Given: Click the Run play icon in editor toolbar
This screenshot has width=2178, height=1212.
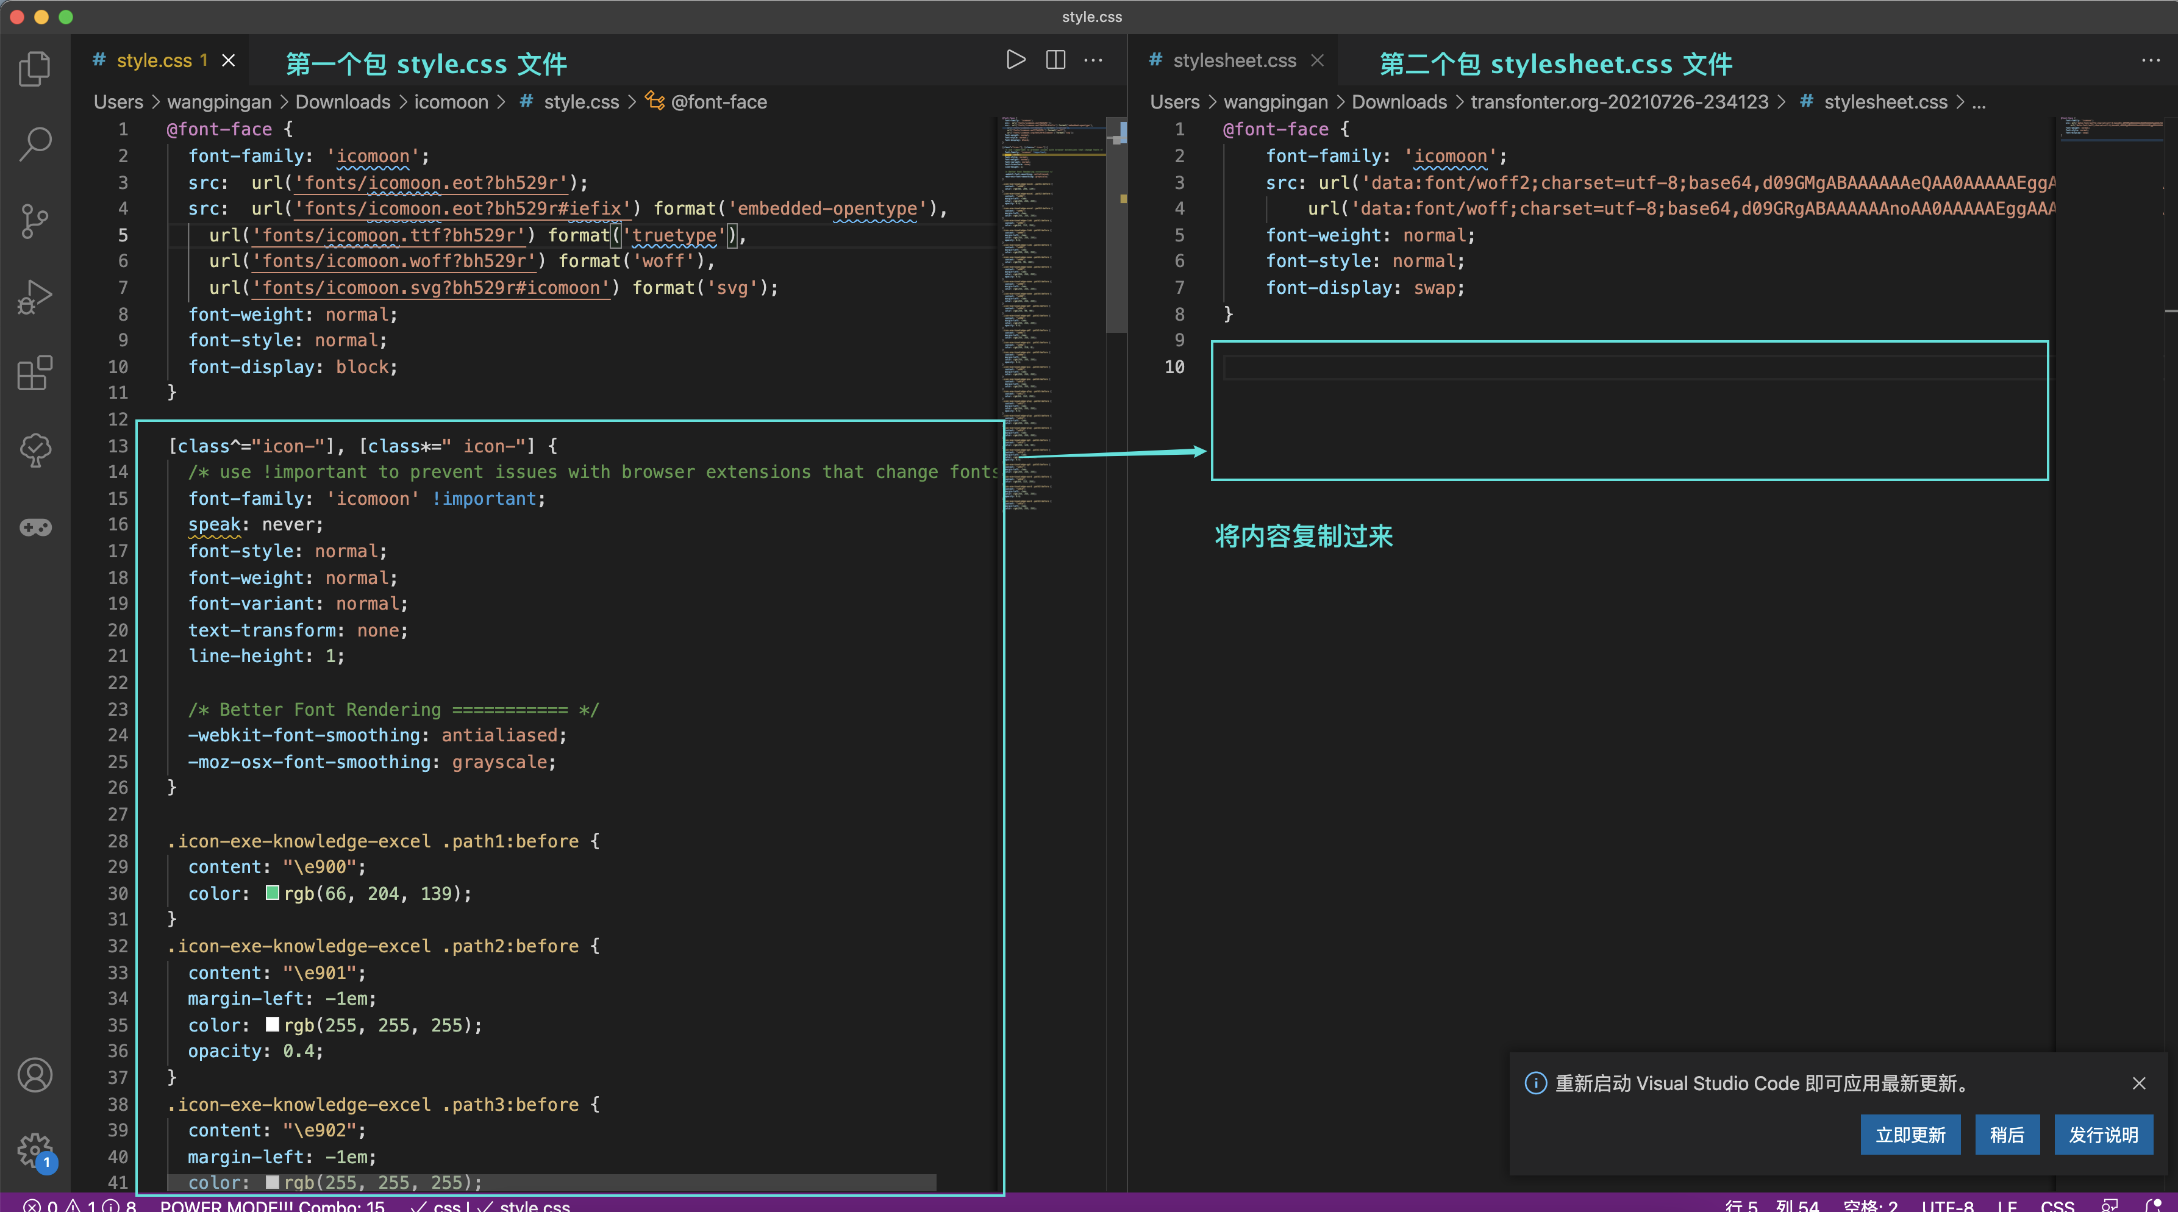Looking at the screenshot, I should 1015,60.
